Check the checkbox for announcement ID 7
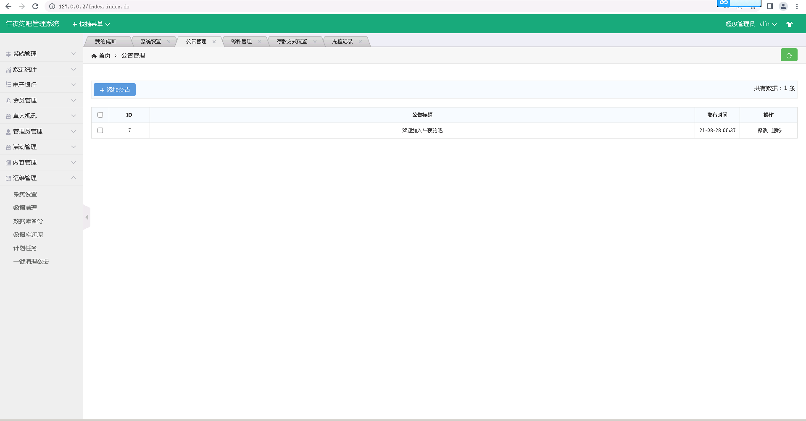The height and width of the screenshot is (421, 806). tap(100, 131)
